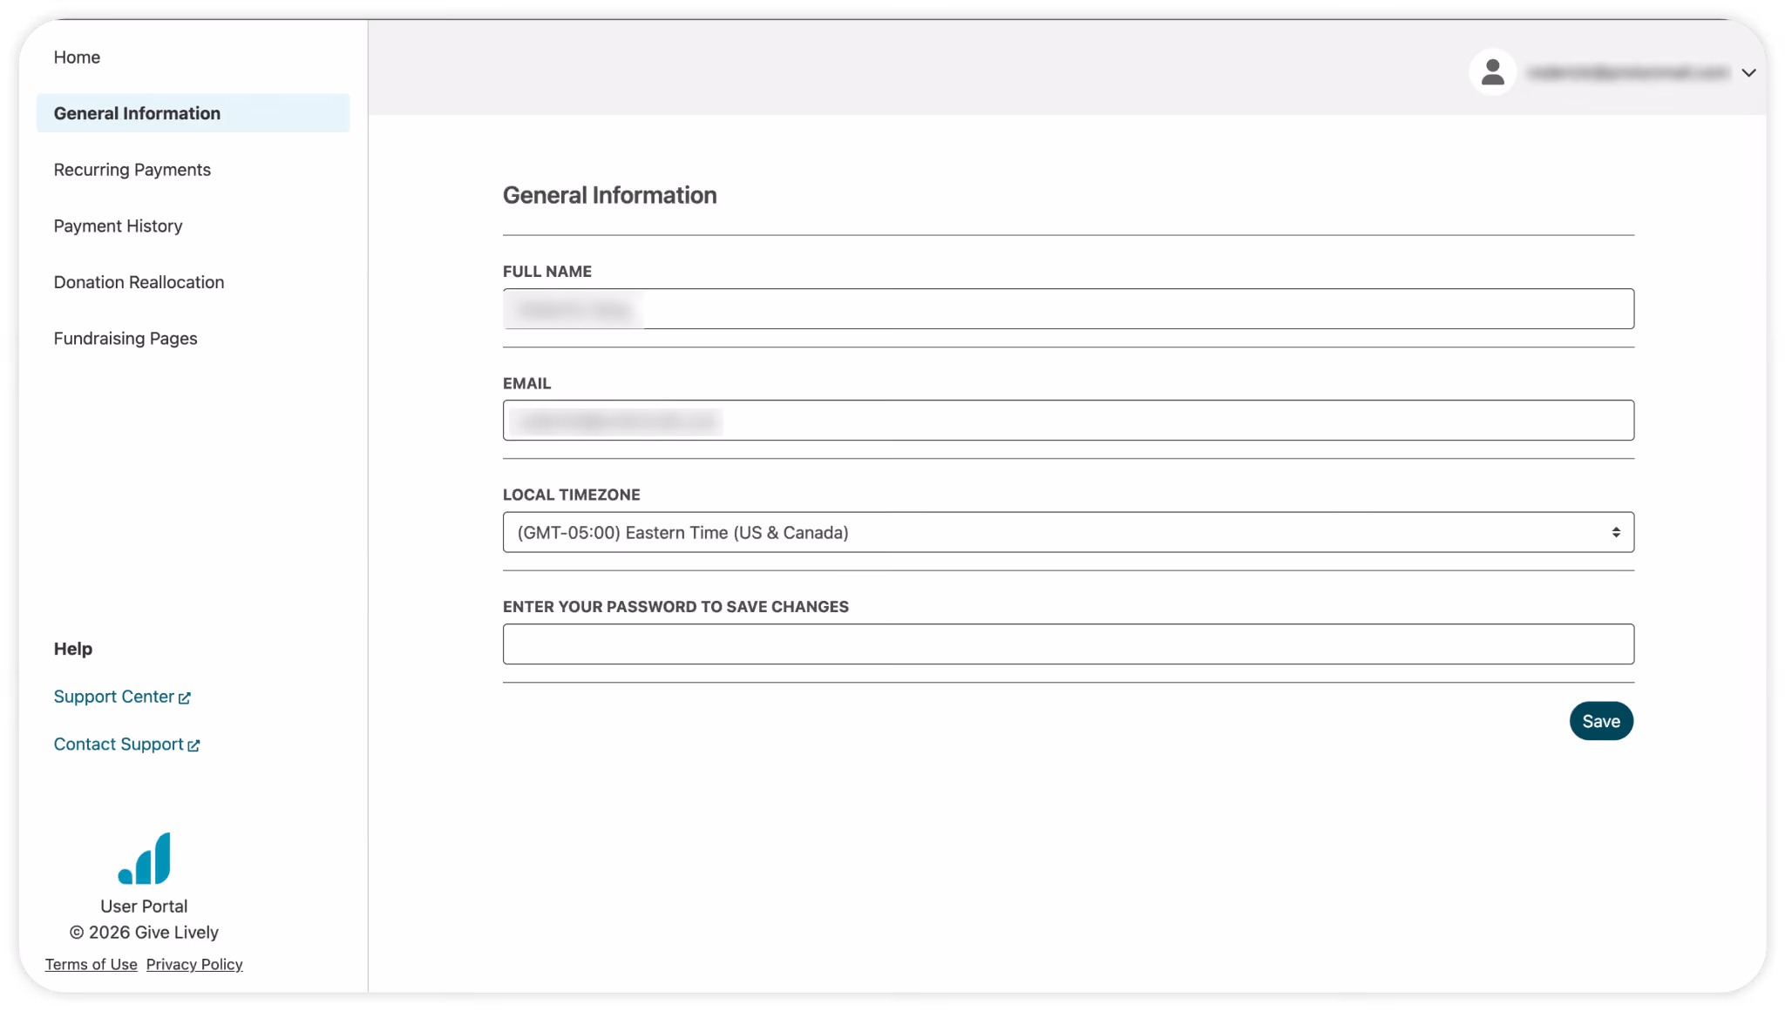The width and height of the screenshot is (1785, 1011).
Task: Click the © 2026 Give Lively text
Action: (x=144, y=933)
